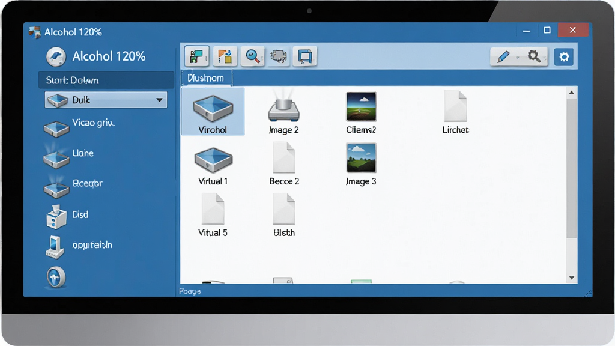
Task: Click the blue window-frame toolbar icon
Action: [x=304, y=56]
